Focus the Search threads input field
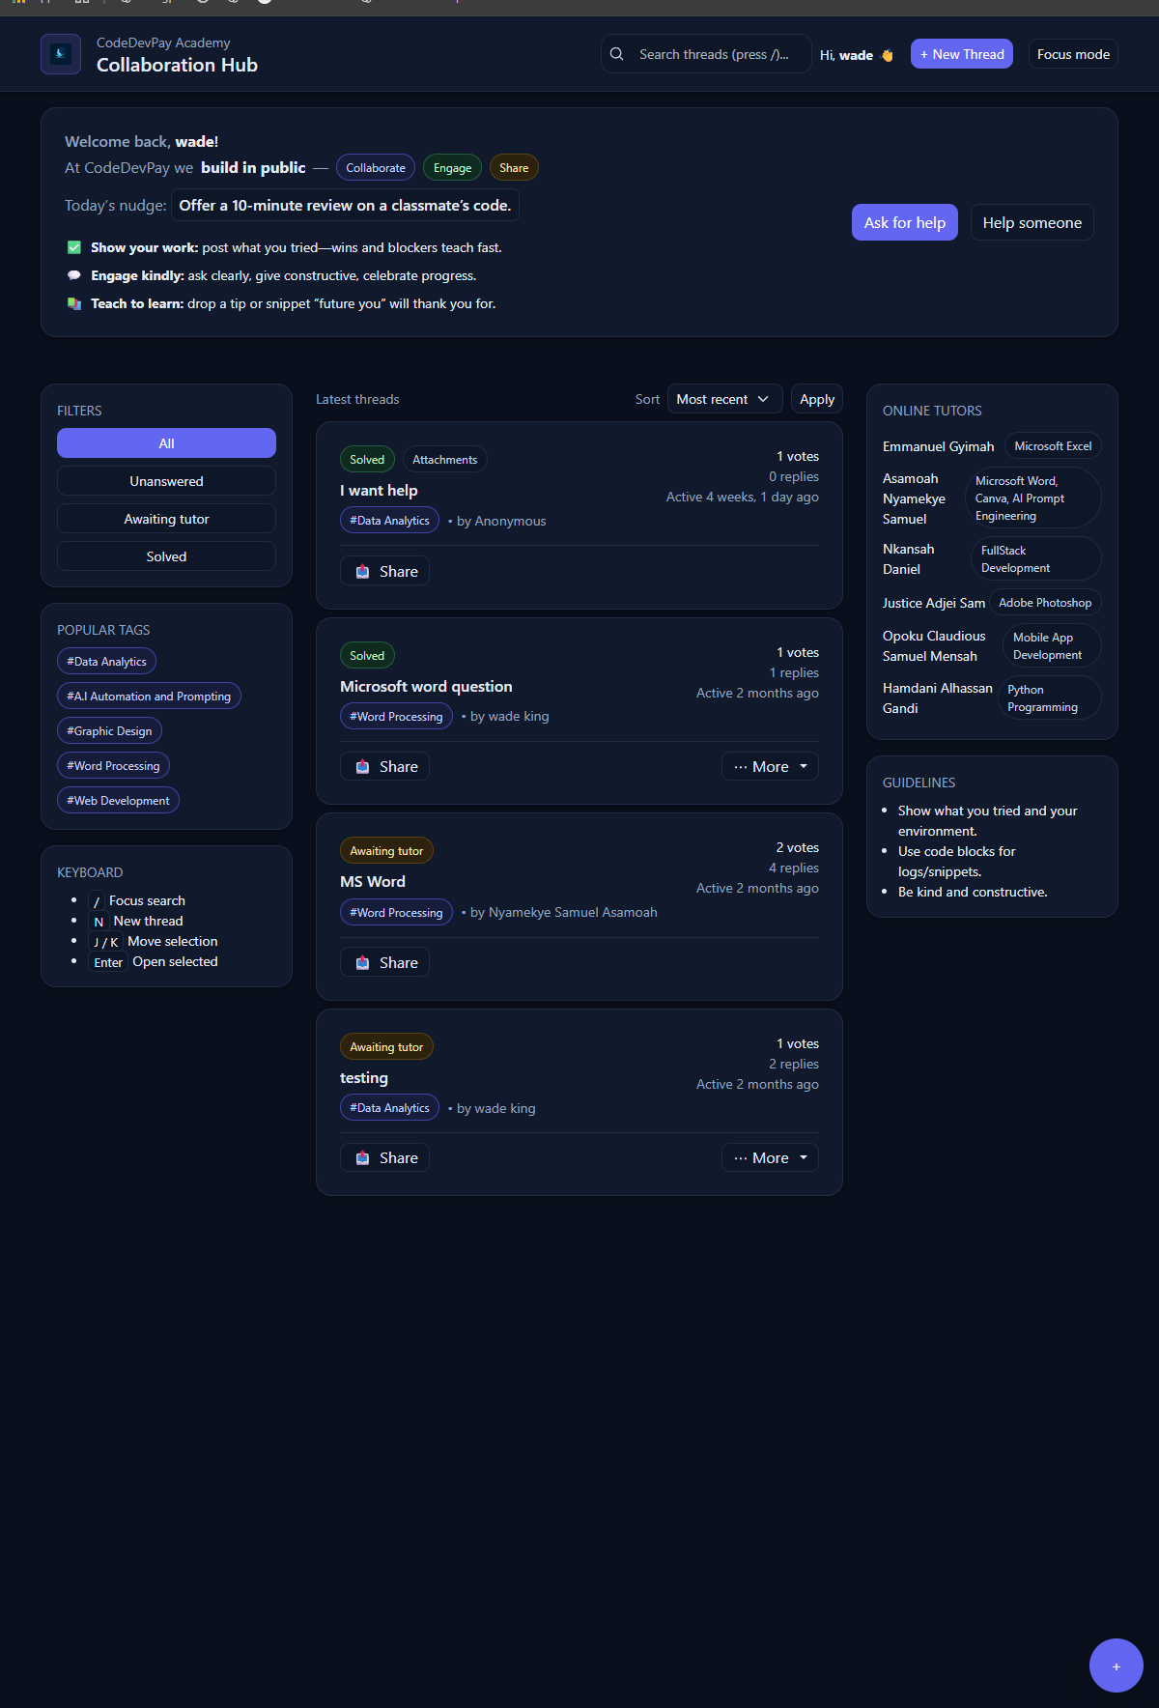Image resolution: width=1159 pixels, height=1708 pixels. (706, 54)
